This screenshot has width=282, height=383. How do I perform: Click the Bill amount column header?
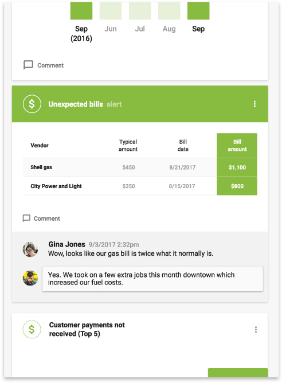click(237, 145)
